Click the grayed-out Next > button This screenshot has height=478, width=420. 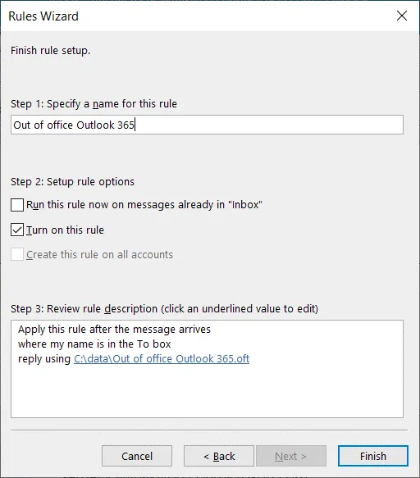pyautogui.click(x=291, y=456)
